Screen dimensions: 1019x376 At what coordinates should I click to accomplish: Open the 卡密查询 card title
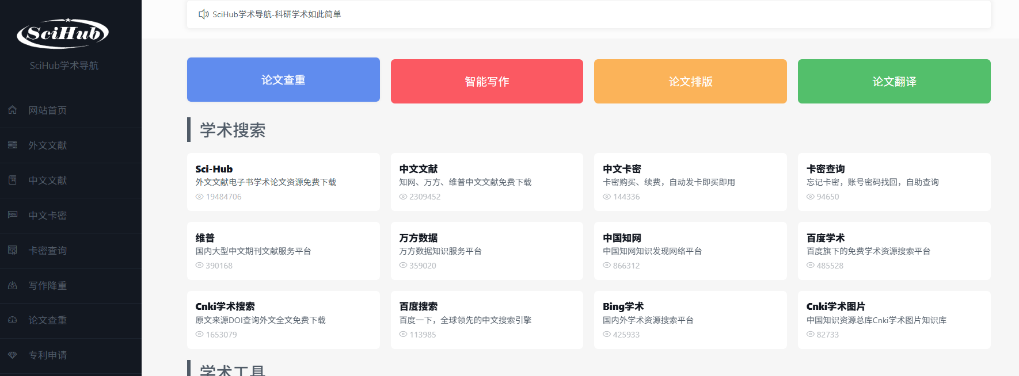(826, 169)
